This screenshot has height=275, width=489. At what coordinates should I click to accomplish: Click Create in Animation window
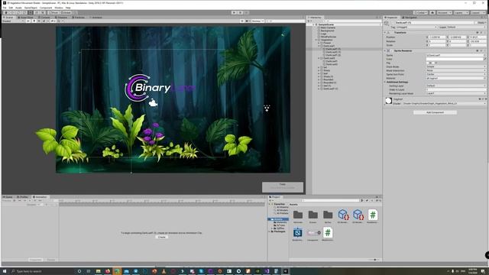coord(162,237)
